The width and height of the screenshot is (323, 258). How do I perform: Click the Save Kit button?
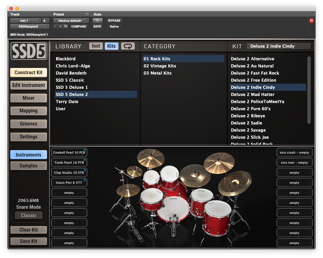point(29,241)
